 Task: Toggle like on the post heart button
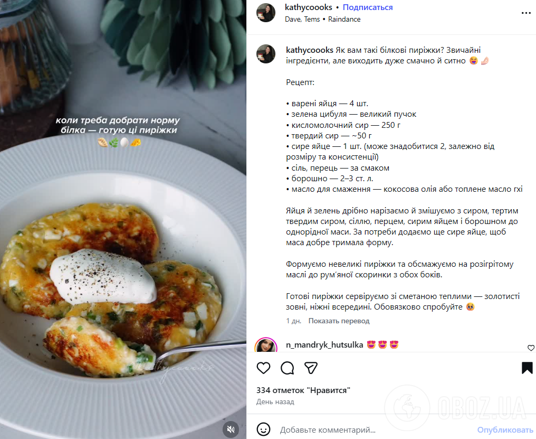click(263, 368)
